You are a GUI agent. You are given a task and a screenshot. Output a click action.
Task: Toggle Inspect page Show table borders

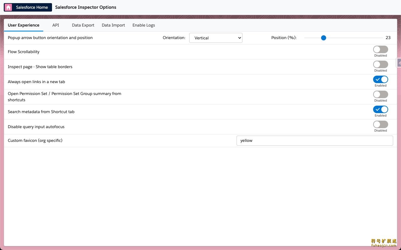pyautogui.click(x=381, y=64)
